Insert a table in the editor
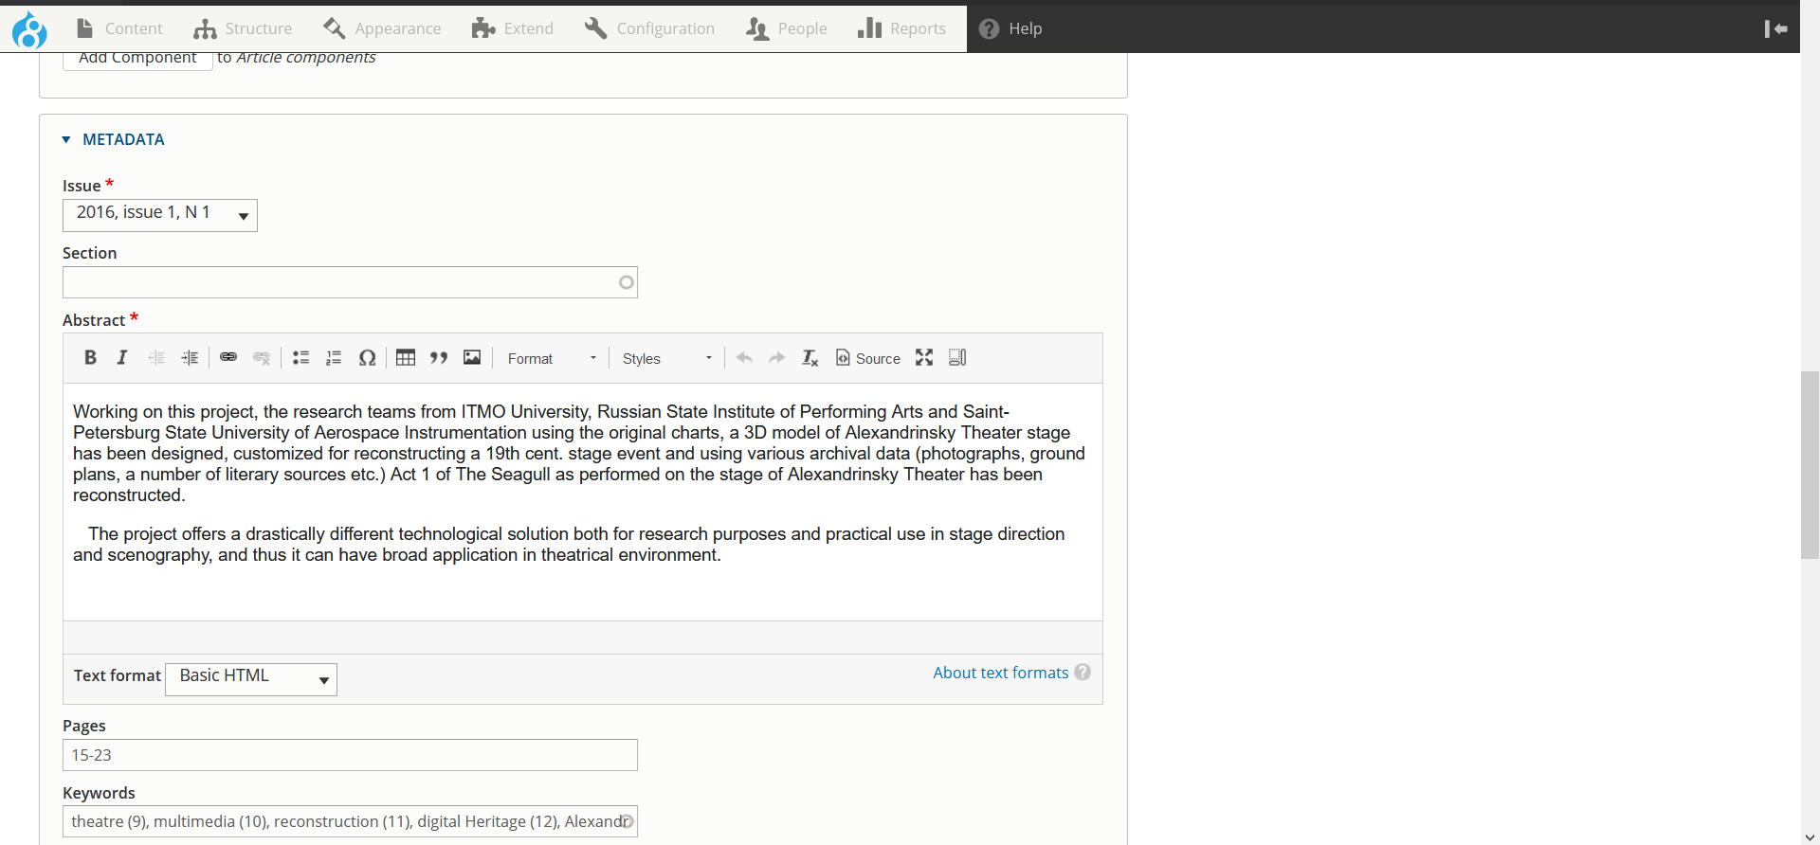Image resolution: width=1820 pixels, height=845 pixels. (406, 358)
